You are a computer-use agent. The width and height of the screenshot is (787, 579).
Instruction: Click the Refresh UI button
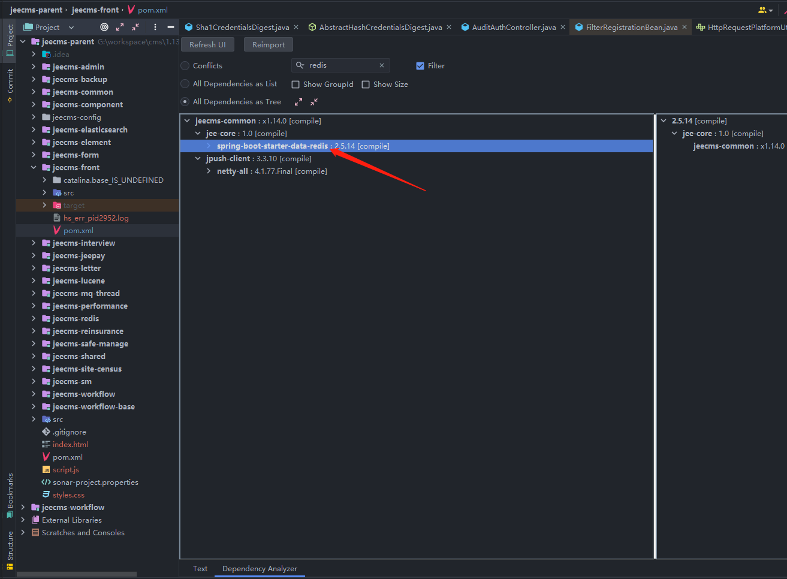click(x=207, y=45)
